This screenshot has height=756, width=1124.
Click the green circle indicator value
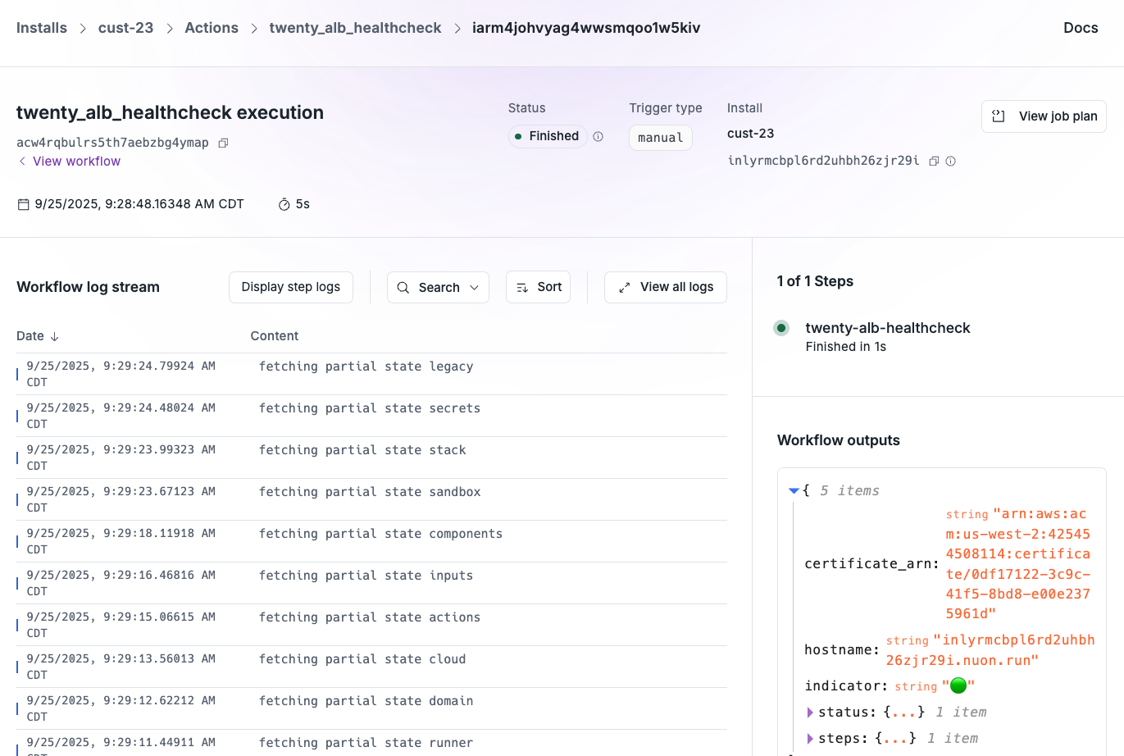click(x=958, y=685)
